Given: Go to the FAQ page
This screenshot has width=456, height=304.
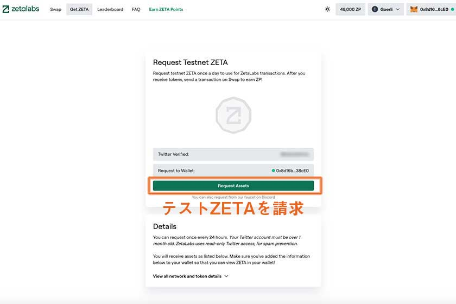Looking at the screenshot, I should [136, 9].
